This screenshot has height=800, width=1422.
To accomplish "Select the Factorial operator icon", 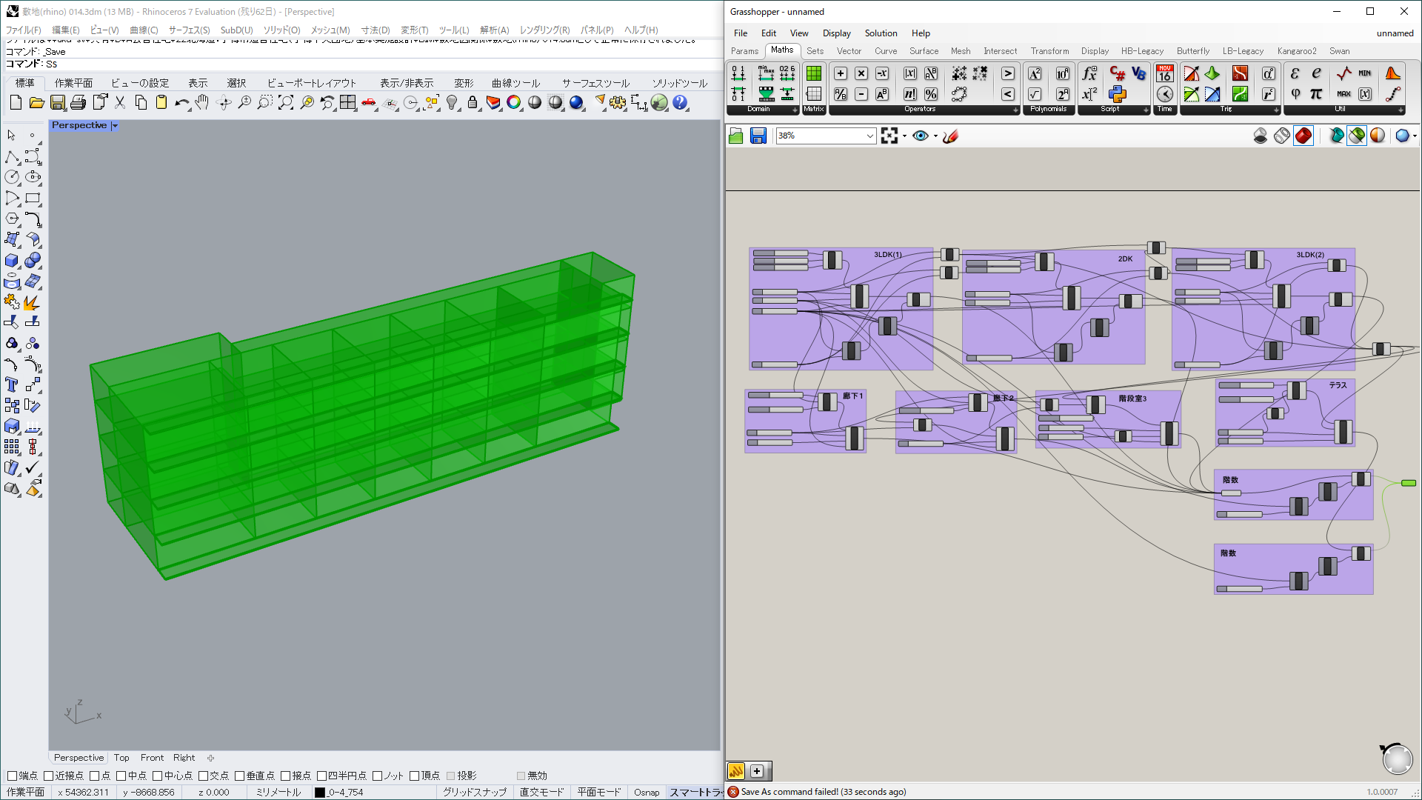I will [x=909, y=94].
